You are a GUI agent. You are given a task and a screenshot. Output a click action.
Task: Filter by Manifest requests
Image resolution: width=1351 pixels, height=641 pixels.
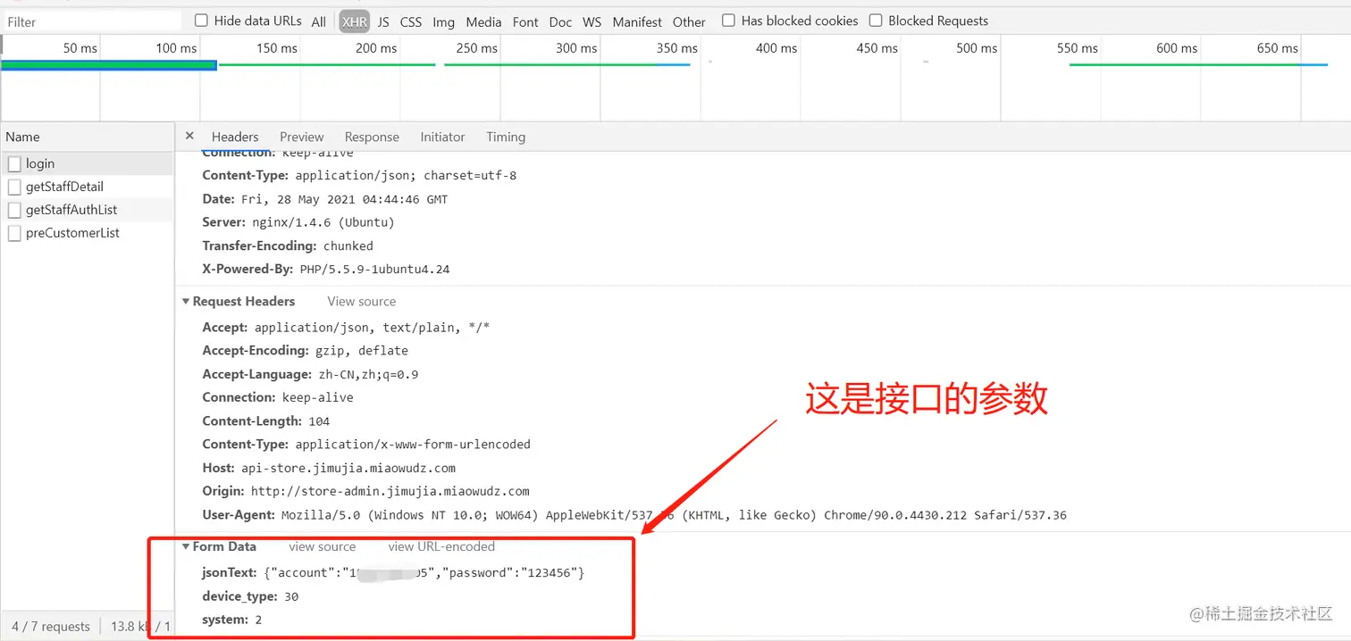[637, 21]
